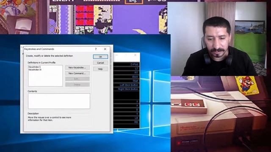Screen dimensions: 271x152
Task: Click the Right Stick Button row
Action: coord(127,89)
